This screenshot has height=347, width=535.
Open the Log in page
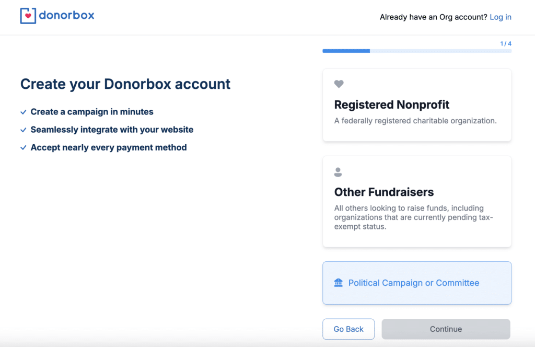point(500,17)
